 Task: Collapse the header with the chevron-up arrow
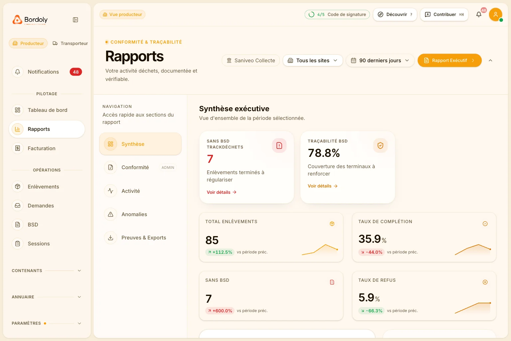[490, 60]
